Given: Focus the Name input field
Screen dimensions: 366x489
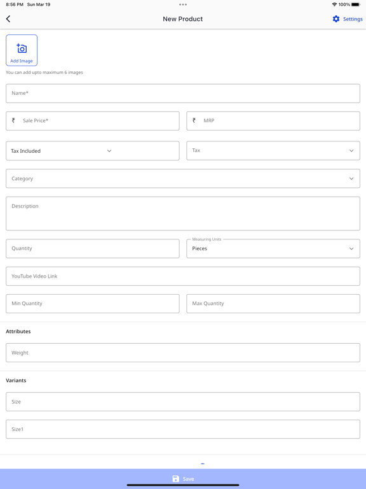Looking at the screenshot, I should (183, 93).
